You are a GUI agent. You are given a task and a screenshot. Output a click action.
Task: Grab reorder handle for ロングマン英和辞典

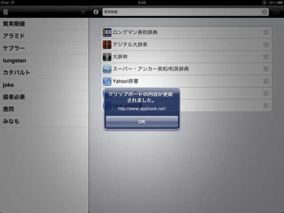pyautogui.click(x=266, y=32)
